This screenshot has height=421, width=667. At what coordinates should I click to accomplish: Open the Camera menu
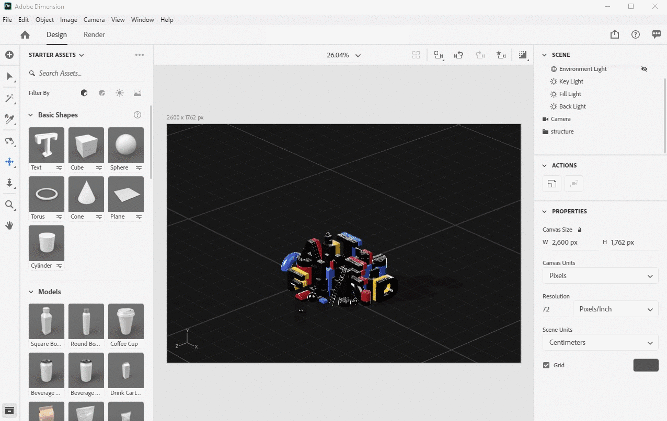94,20
